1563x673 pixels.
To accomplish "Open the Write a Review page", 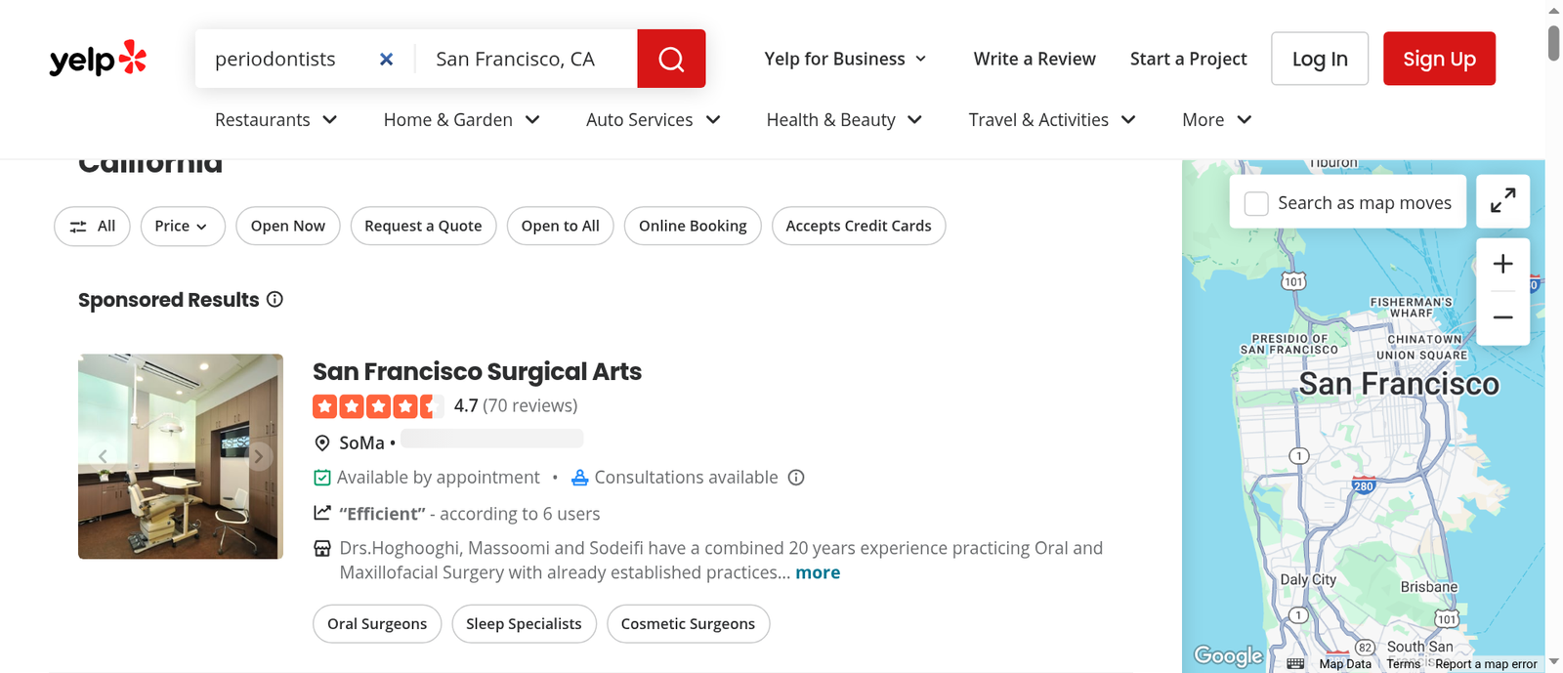I will 1035,59.
